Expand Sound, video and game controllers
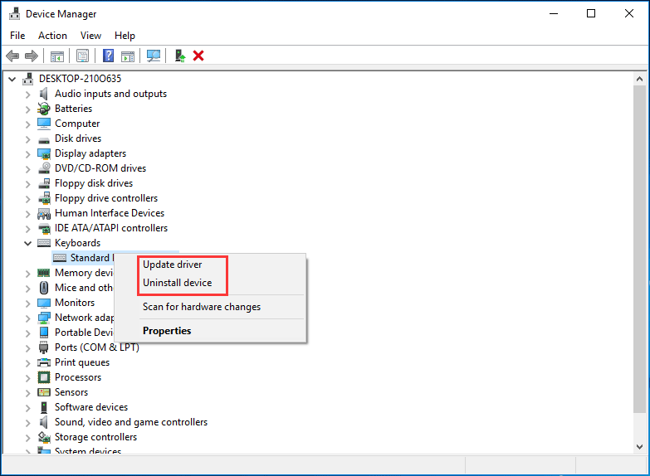650x476 pixels. coord(27,422)
